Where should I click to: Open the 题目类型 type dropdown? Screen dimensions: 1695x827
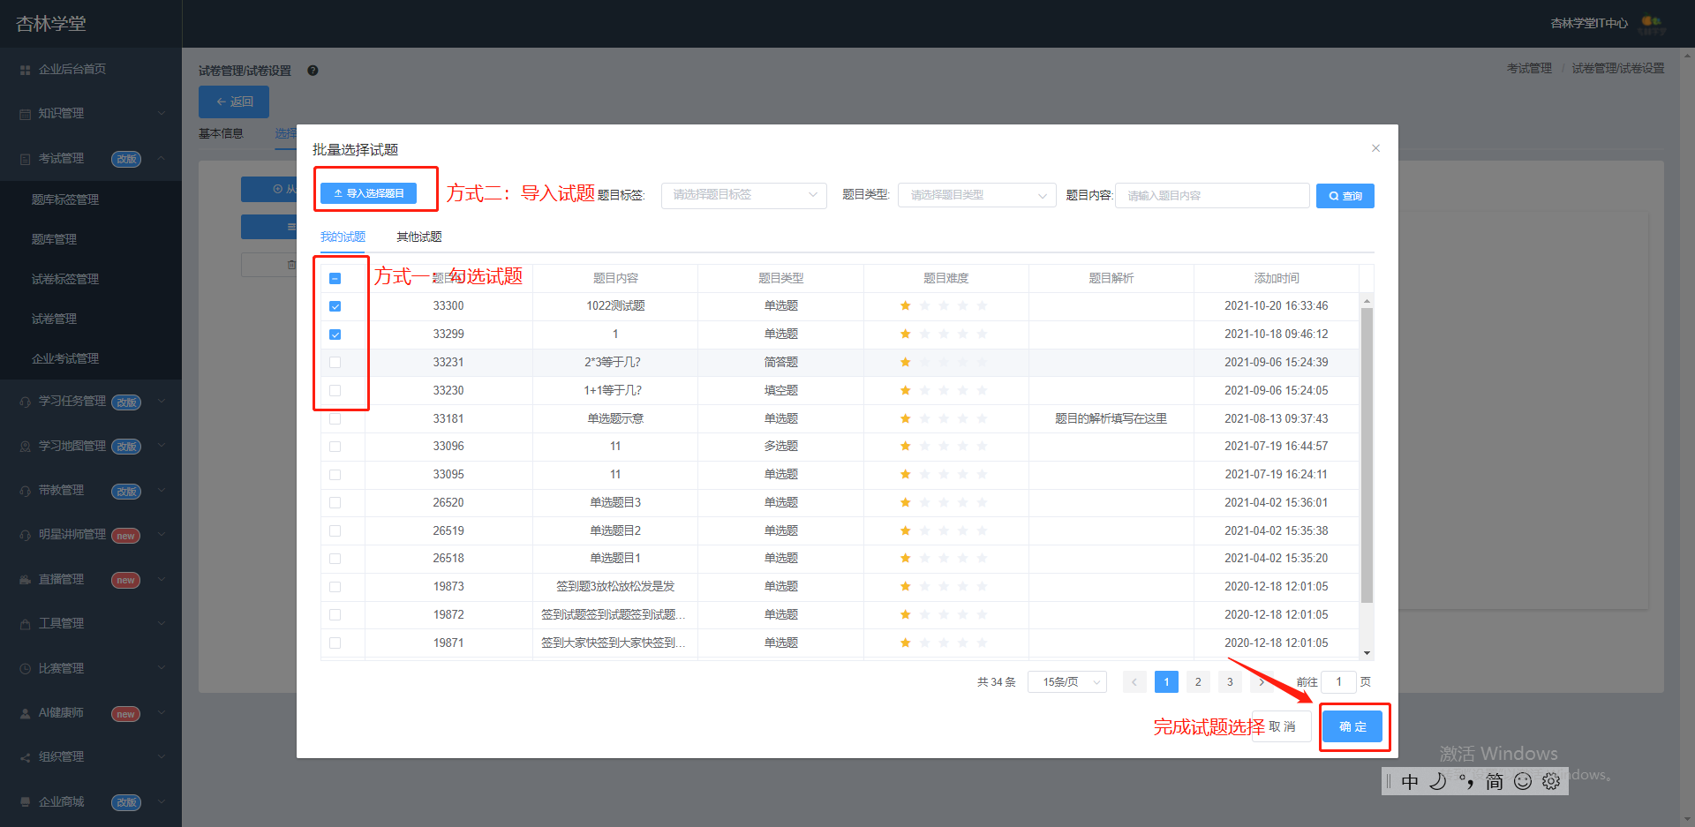976,195
